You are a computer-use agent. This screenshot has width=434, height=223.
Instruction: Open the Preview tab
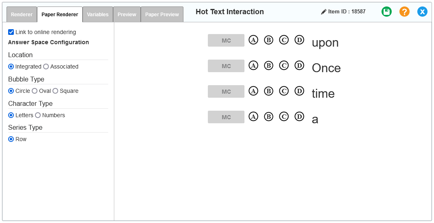click(x=127, y=14)
